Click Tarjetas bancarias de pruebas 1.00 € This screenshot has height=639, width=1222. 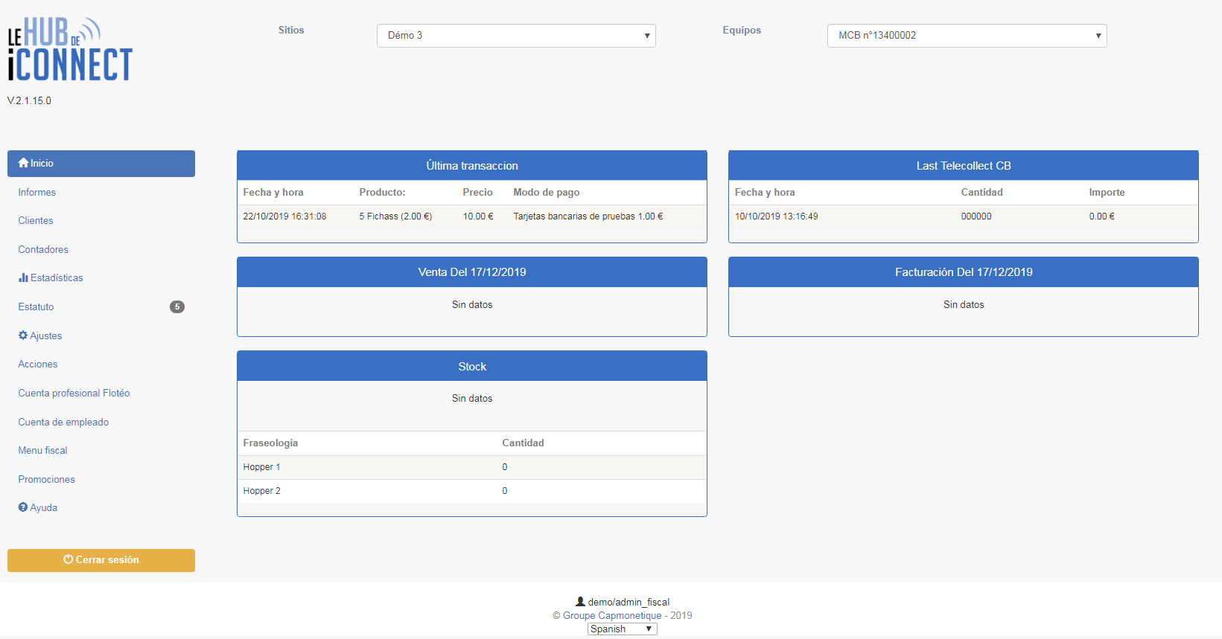click(588, 216)
